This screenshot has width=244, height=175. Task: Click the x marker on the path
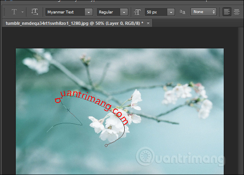coord(68,110)
